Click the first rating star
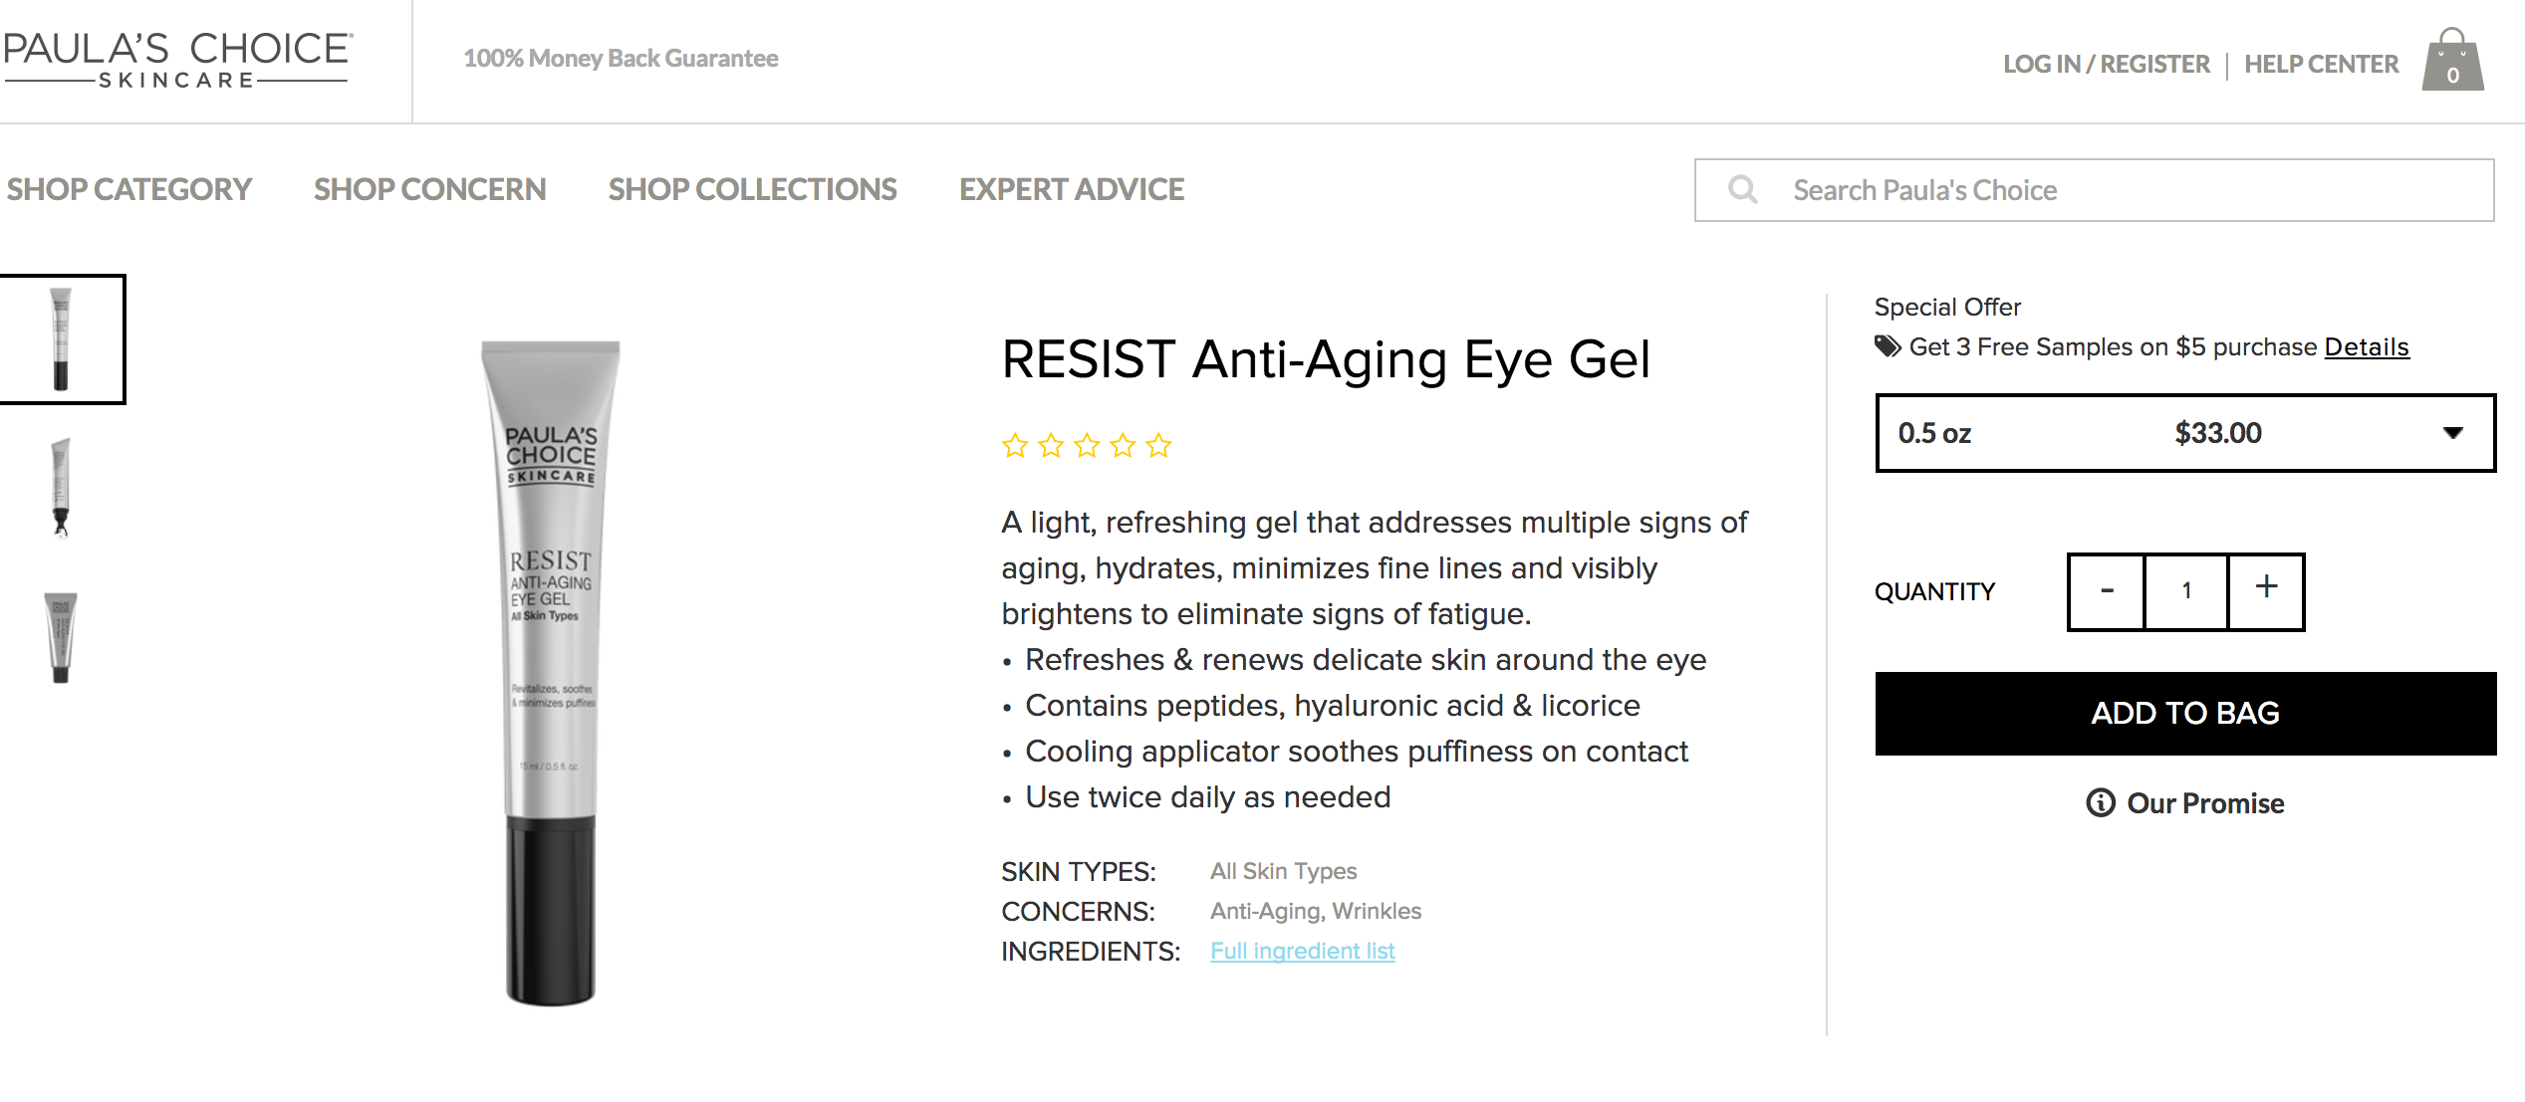This screenshot has width=2525, height=1102. click(x=1015, y=445)
